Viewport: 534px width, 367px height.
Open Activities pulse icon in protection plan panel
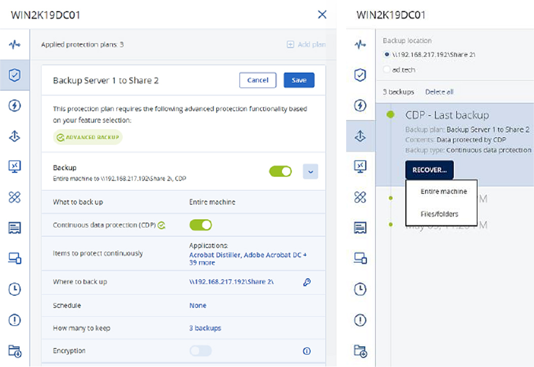click(x=15, y=44)
